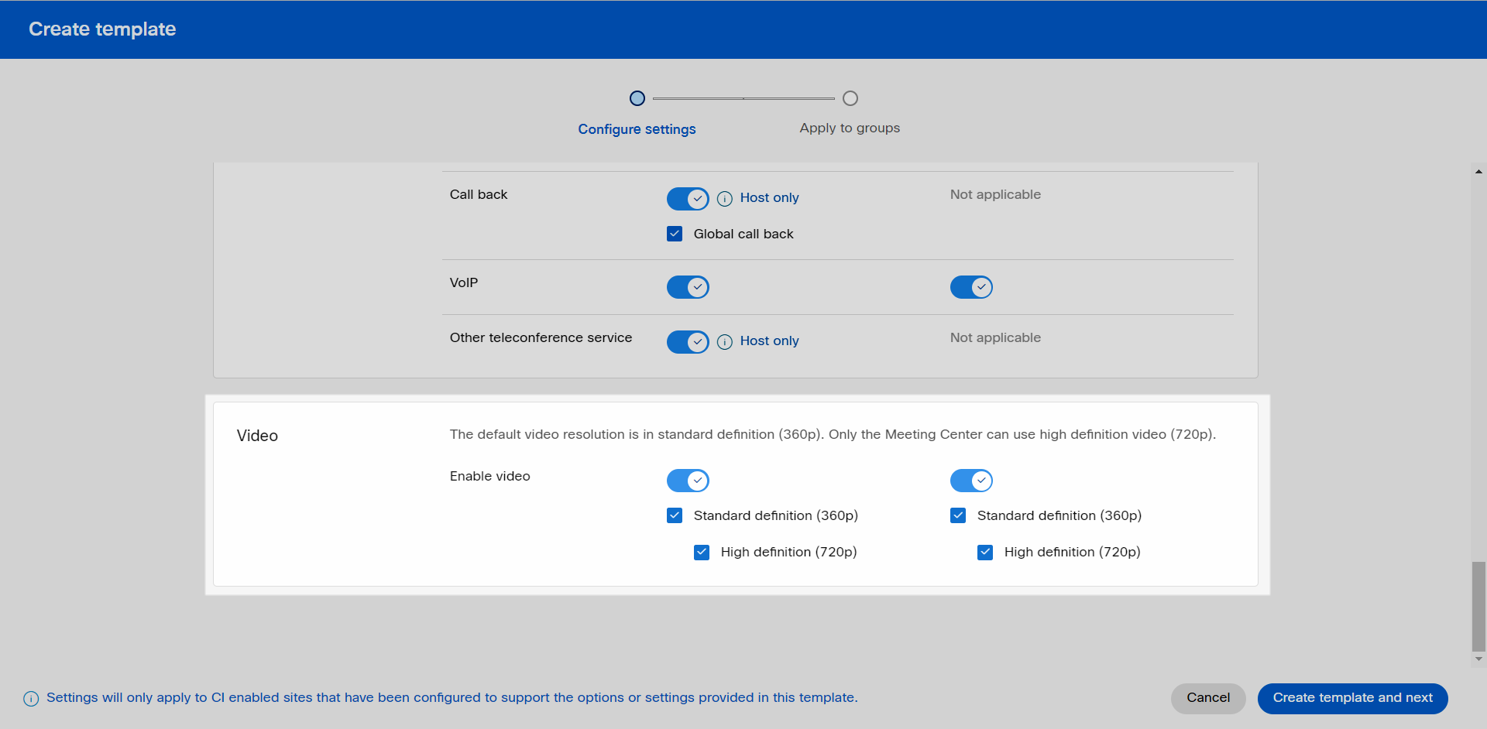The image size is (1487, 729).
Task: Click the Video section heading
Action: [x=257, y=436]
